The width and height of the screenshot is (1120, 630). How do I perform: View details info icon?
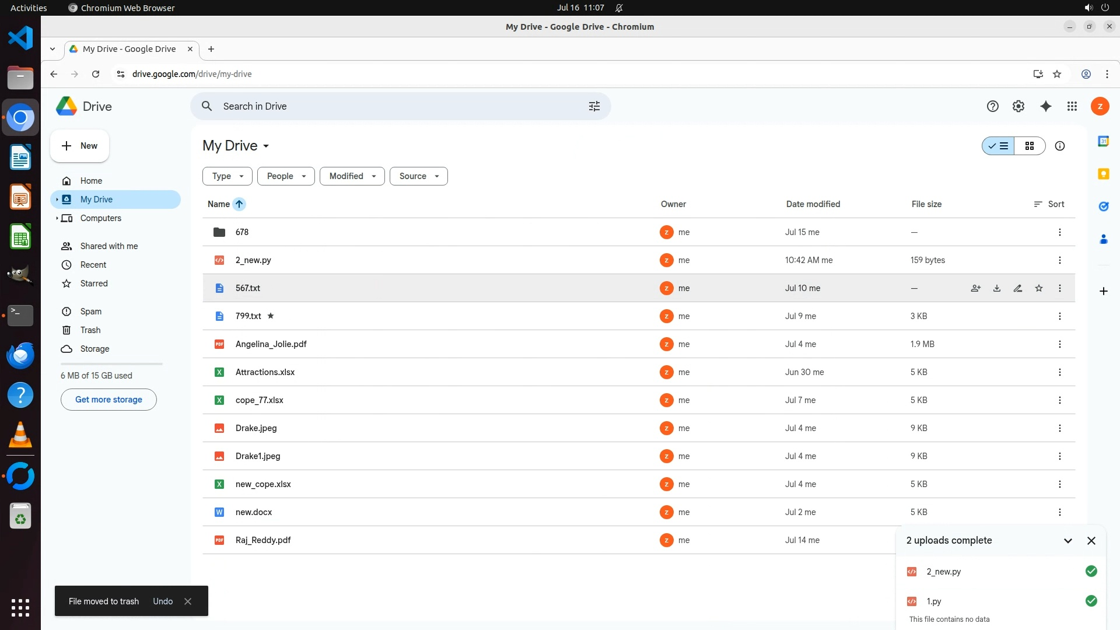(x=1060, y=146)
